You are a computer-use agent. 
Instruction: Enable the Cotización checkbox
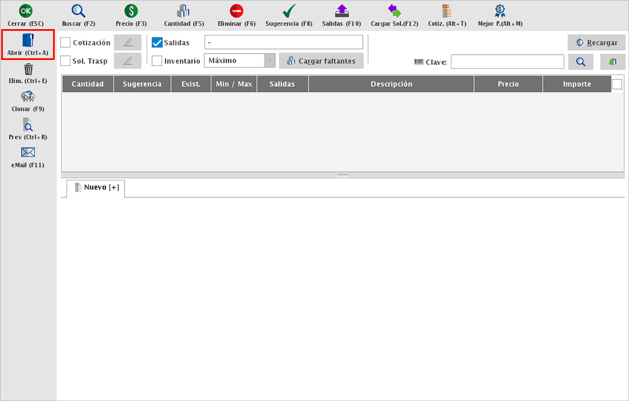pyautogui.click(x=66, y=42)
